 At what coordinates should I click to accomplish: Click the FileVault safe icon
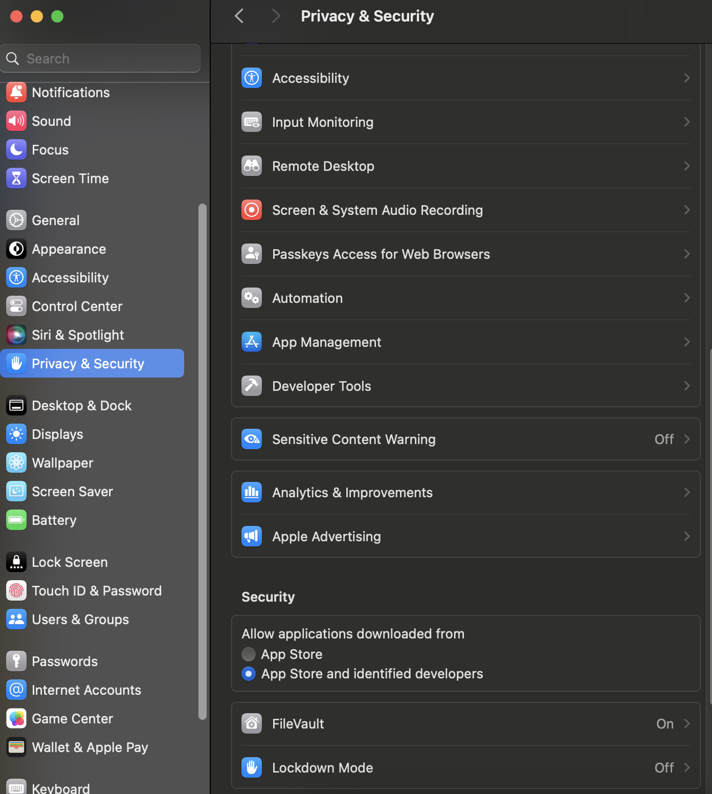[251, 723]
